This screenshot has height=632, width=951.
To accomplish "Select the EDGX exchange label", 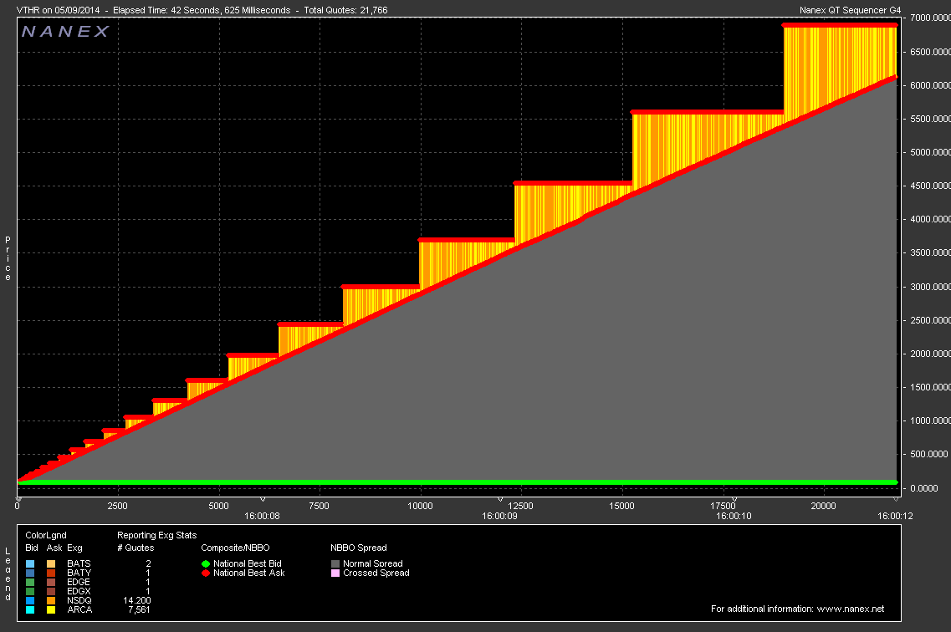I will point(79,591).
